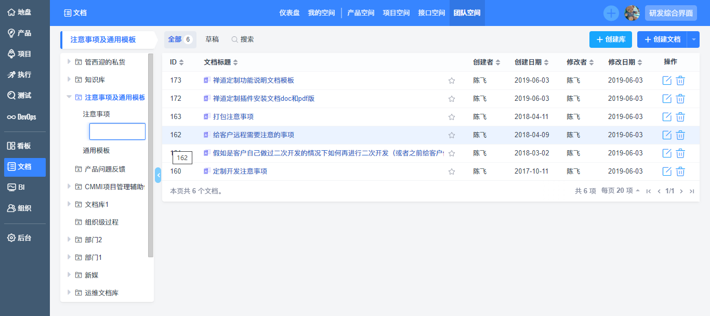Delete document 172 with trash icon
The image size is (710, 316).
[x=680, y=99]
